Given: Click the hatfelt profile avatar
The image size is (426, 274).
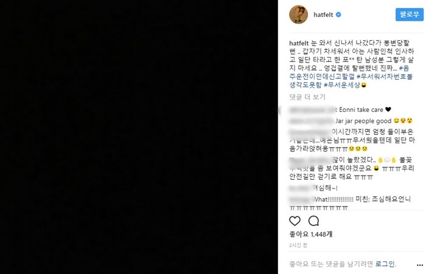Looking at the screenshot, I should pyautogui.click(x=299, y=15).
